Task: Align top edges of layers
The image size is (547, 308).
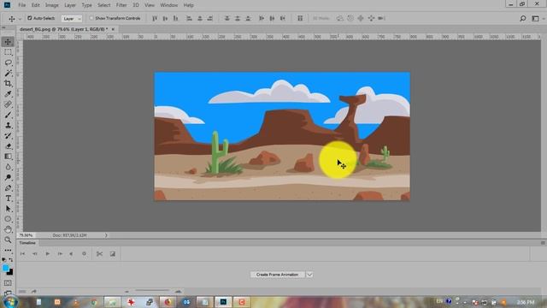Action: pyautogui.click(x=155, y=18)
